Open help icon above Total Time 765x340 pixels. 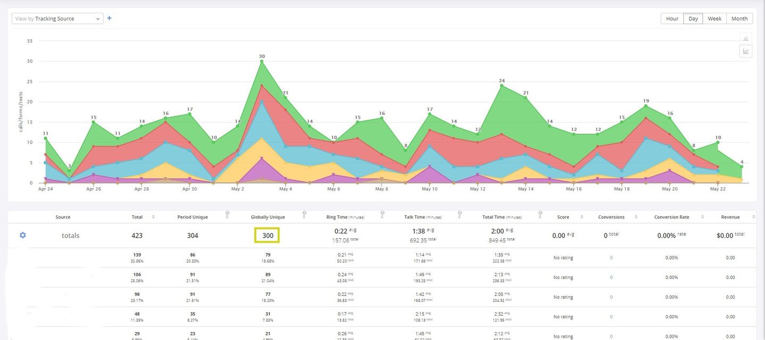coord(540,213)
